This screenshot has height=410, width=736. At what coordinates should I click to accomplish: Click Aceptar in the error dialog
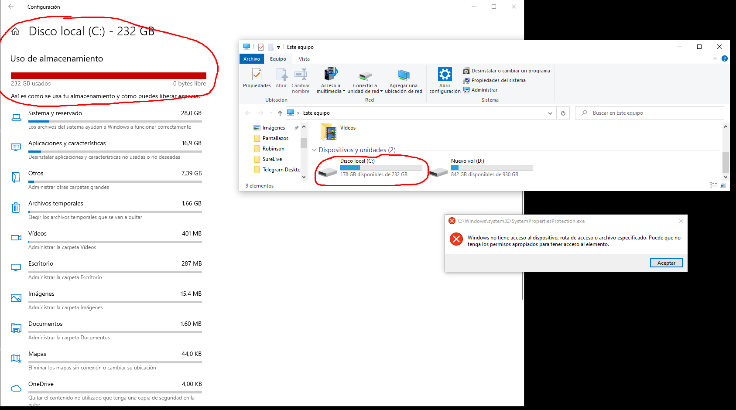[x=666, y=263]
